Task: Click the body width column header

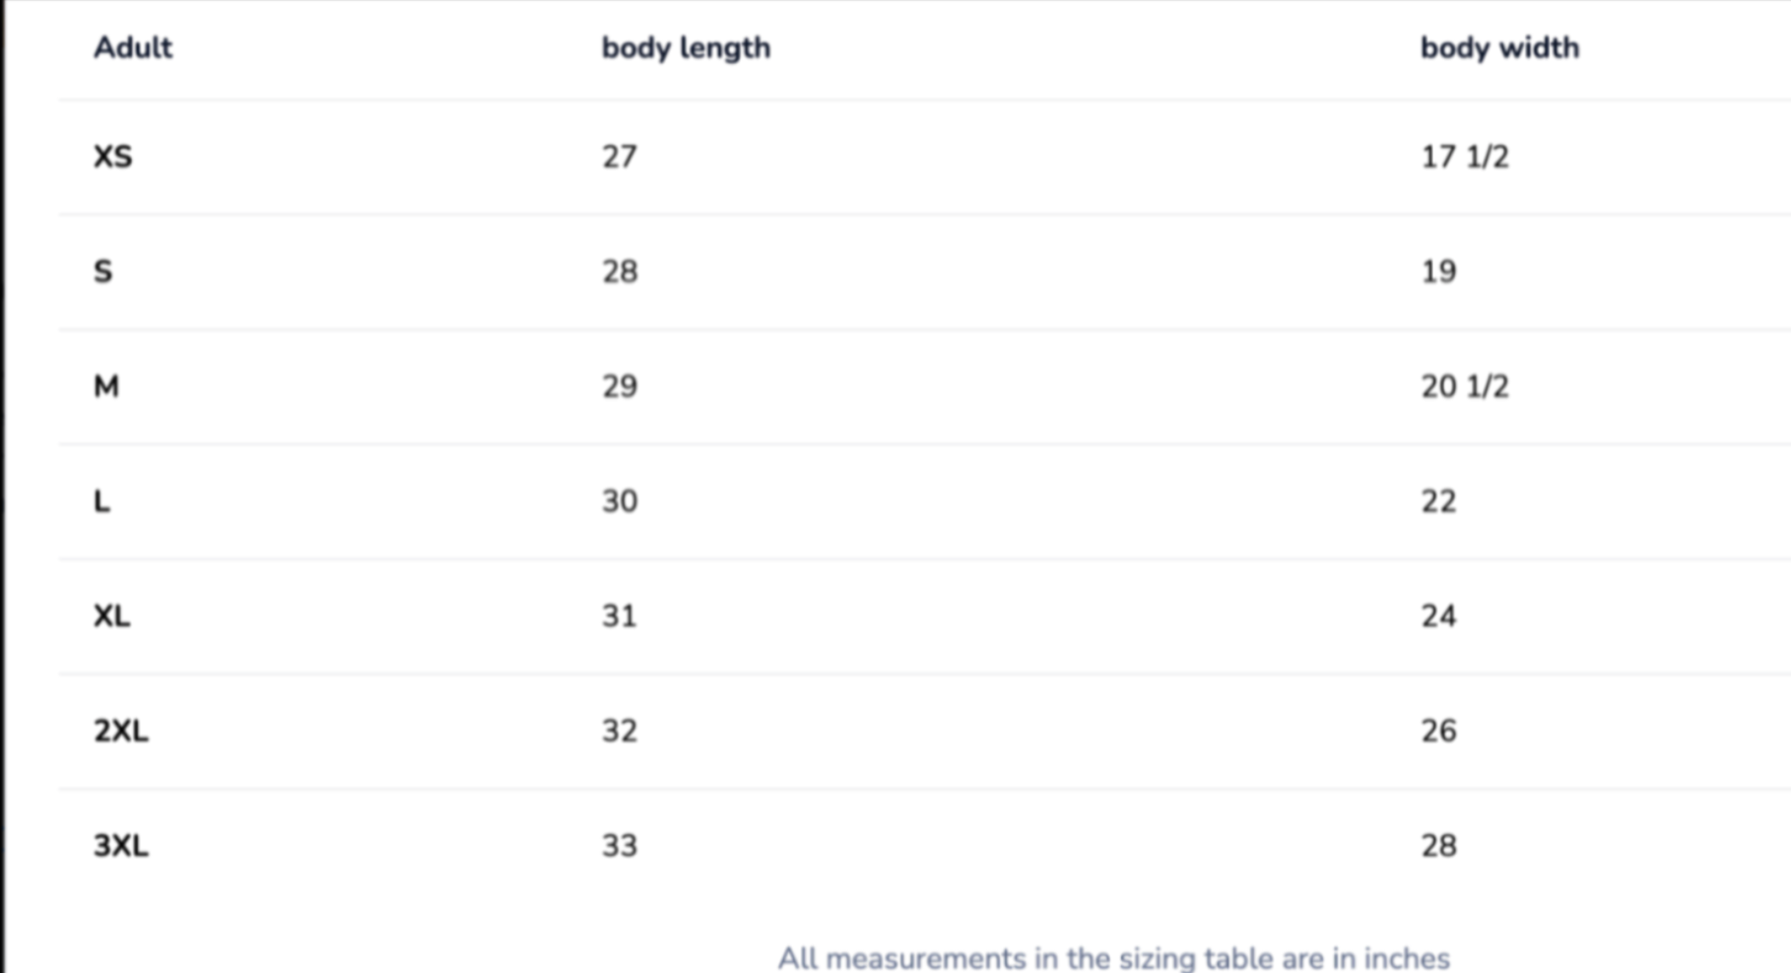Action: pos(1499,47)
